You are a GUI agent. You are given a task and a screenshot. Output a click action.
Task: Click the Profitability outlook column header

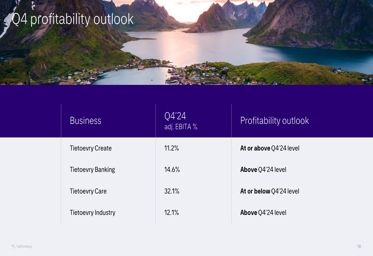pos(275,121)
